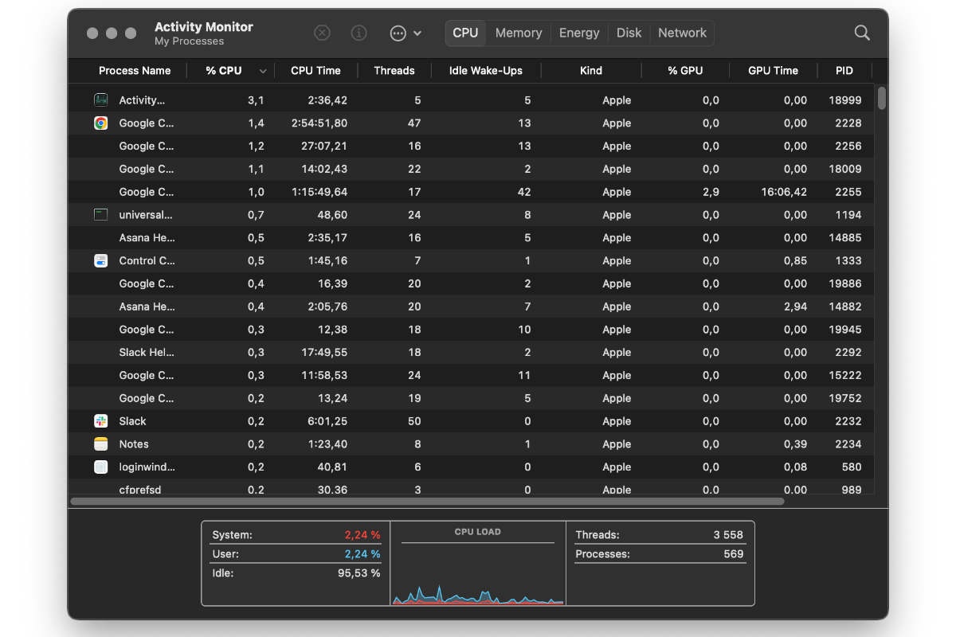Image resolution: width=956 pixels, height=637 pixels.
Task: Click the Threads count 3 558
Action: click(x=728, y=535)
